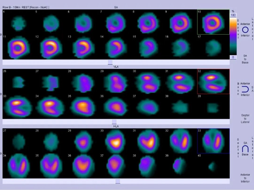Select HLA slice 40 image
The image size is (254, 190).
213,166
